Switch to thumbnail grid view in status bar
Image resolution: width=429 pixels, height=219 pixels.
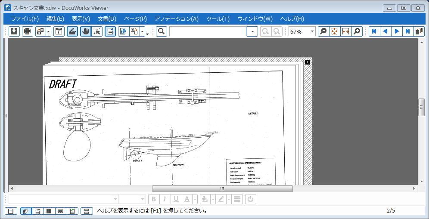[49, 211]
